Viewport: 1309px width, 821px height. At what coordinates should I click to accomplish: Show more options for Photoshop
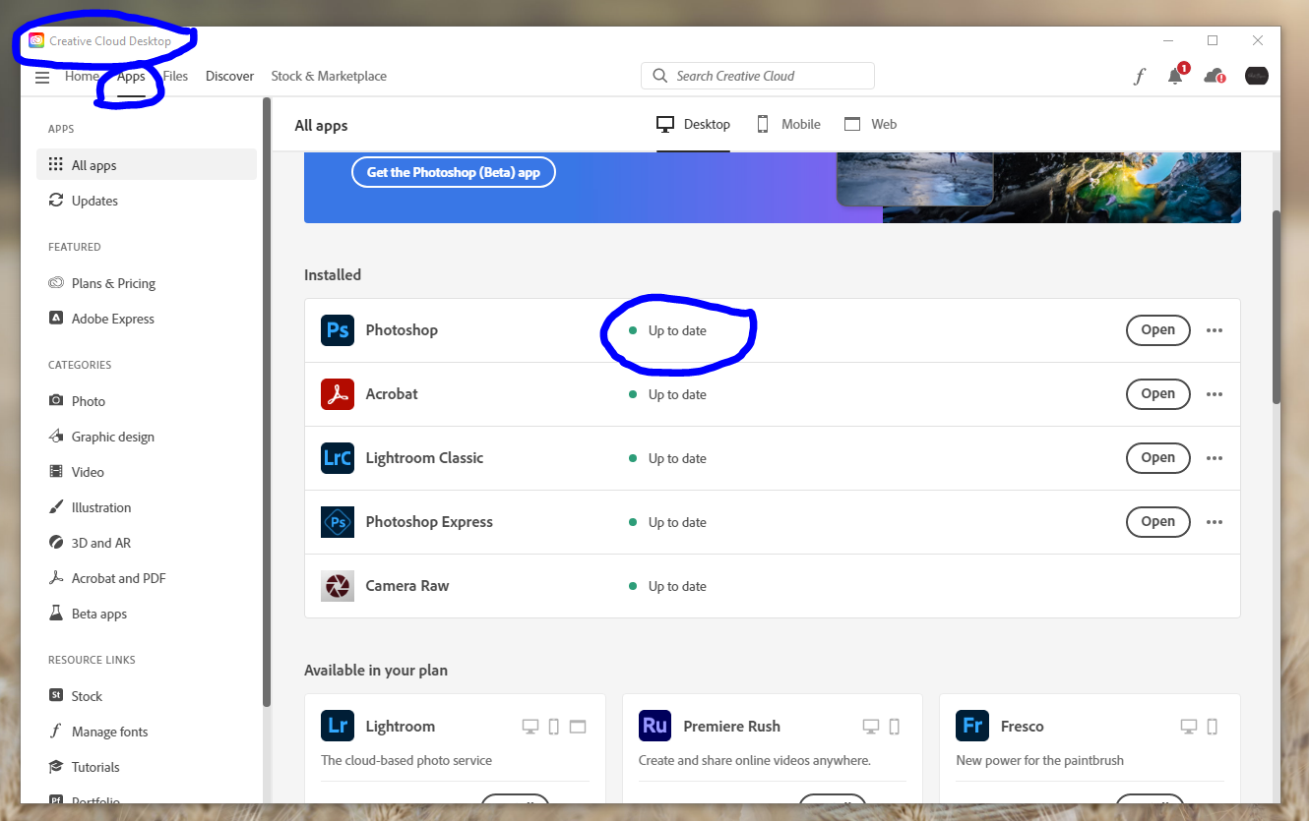(1215, 330)
